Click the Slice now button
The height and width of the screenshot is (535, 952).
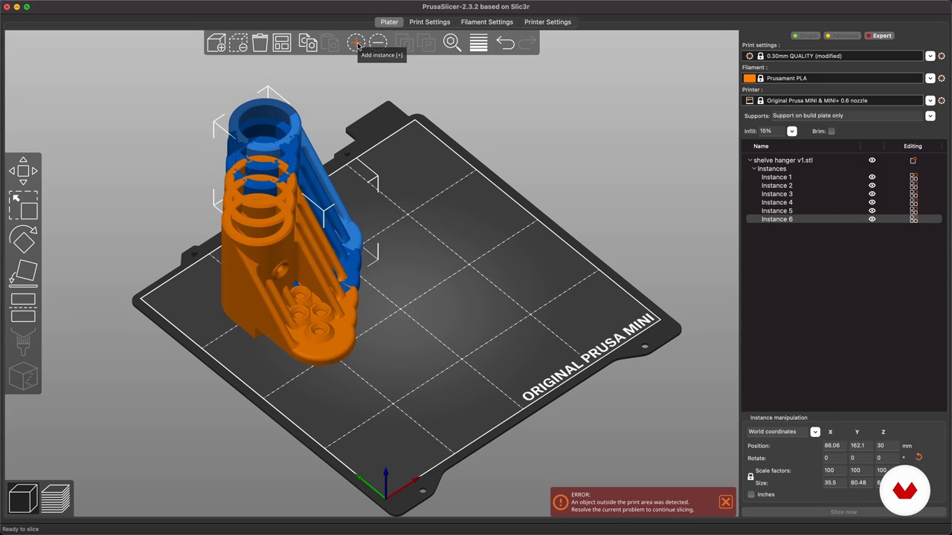point(843,512)
